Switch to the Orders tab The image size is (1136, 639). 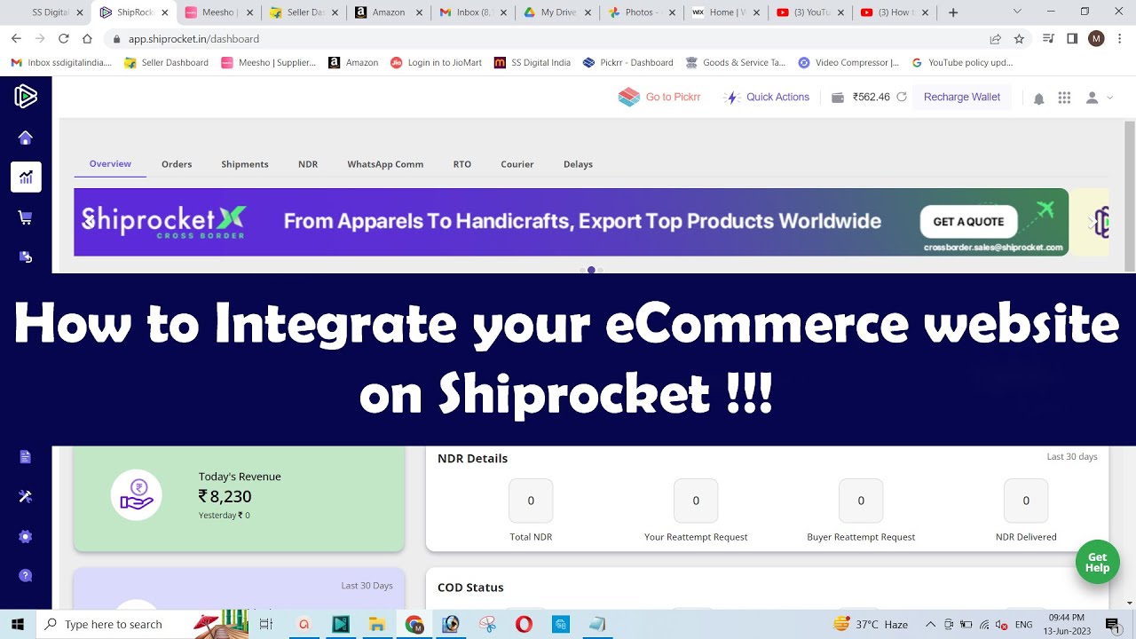click(x=177, y=164)
